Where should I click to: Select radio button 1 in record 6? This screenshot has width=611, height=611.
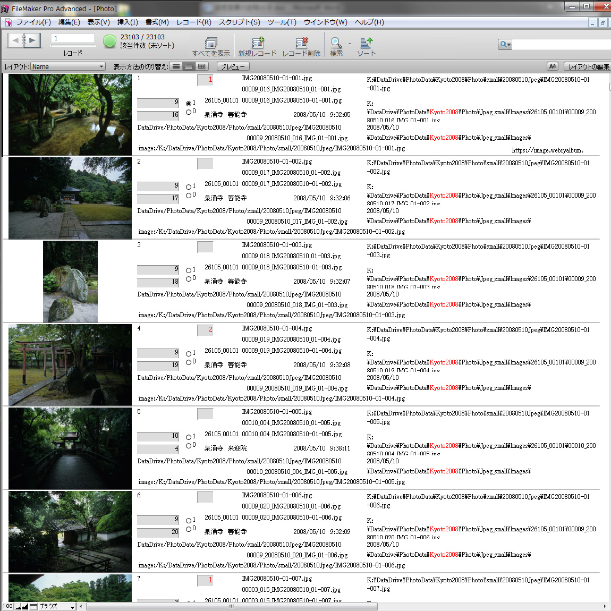coord(189,520)
